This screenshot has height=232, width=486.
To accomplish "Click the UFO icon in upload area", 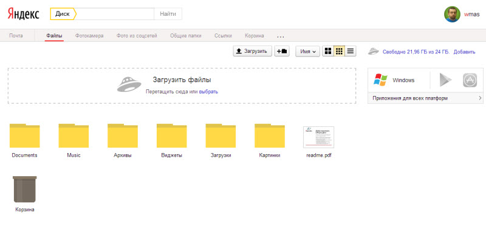I will (129, 84).
